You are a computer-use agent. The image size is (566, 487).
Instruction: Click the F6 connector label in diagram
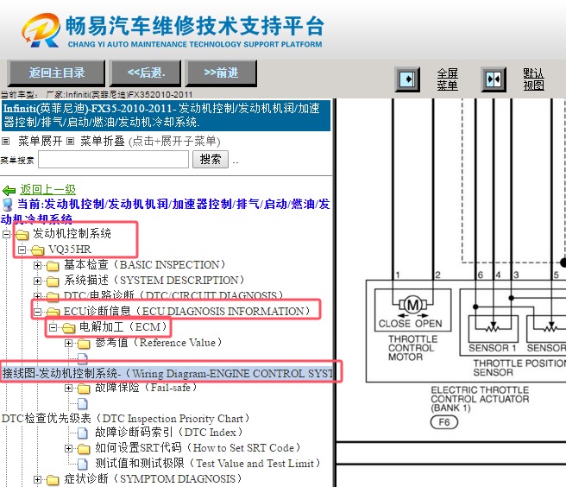[x=444, y=422]
